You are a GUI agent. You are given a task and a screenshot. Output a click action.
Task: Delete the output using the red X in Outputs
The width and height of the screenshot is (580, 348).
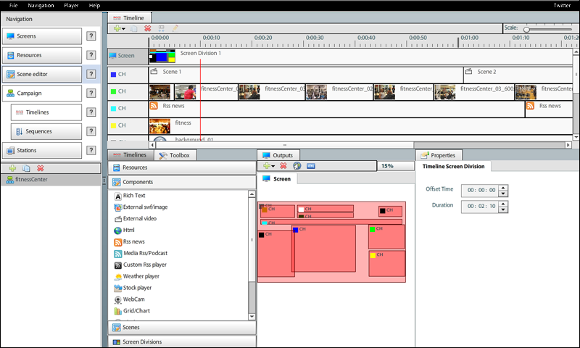283,166
